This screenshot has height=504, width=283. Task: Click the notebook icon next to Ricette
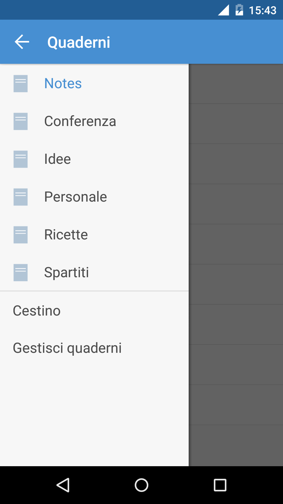[20, 235]
